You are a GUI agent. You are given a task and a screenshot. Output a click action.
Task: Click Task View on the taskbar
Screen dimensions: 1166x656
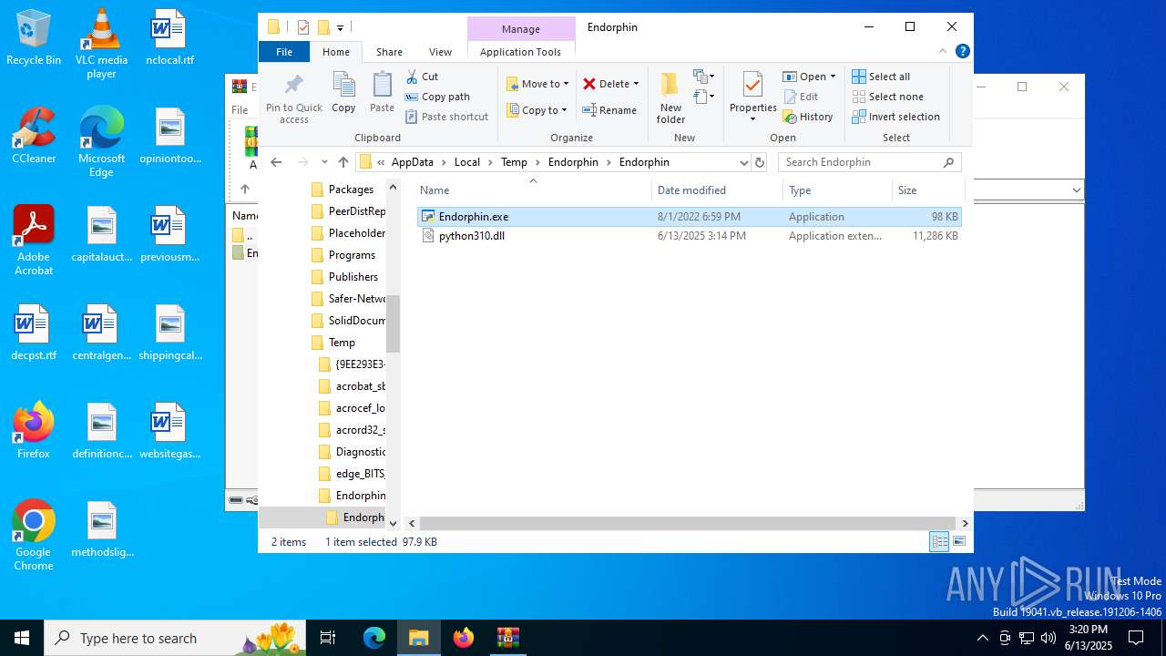pyautogui.click(x=328, y=638)
